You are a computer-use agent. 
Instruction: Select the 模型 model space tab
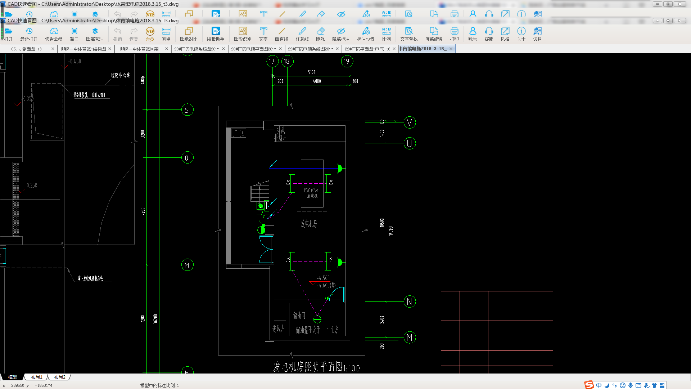[13, 377]
